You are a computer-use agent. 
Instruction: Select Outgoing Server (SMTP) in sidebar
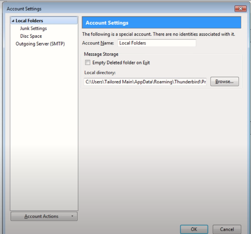[x=40, y=44]
